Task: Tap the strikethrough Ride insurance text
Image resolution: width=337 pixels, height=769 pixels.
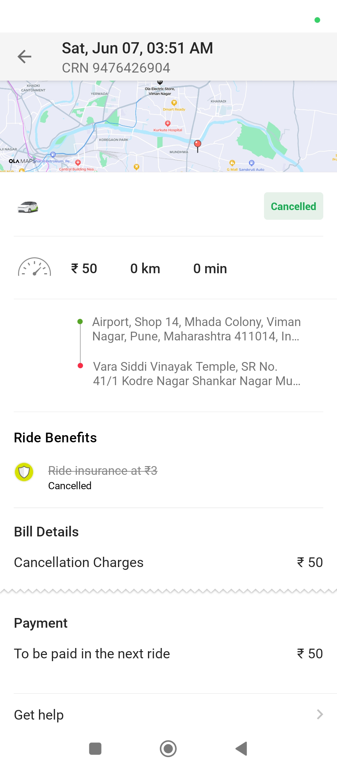Action: (x=103, y=470)
